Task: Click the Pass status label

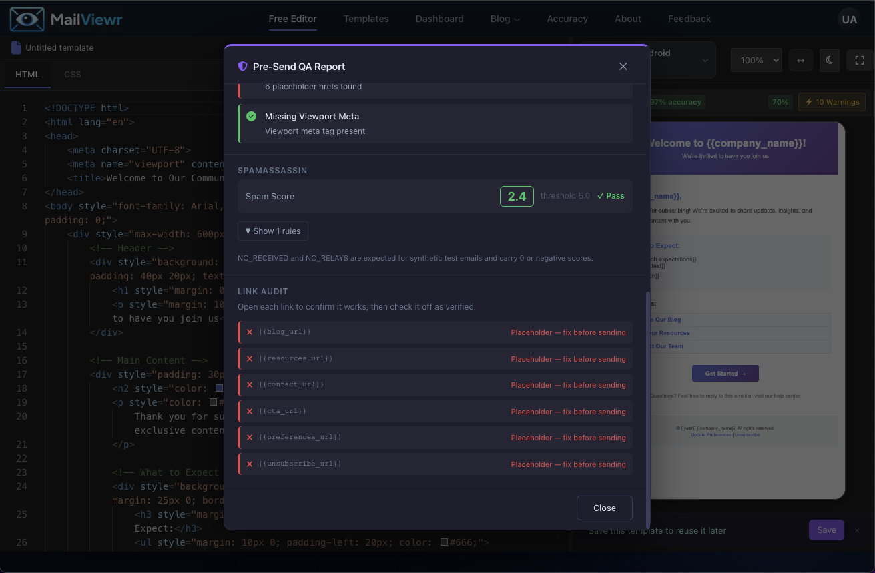Action: pos(611,196)
